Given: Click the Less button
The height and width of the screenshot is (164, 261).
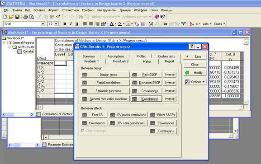Looking at the screenshot, I should point(195,56).
